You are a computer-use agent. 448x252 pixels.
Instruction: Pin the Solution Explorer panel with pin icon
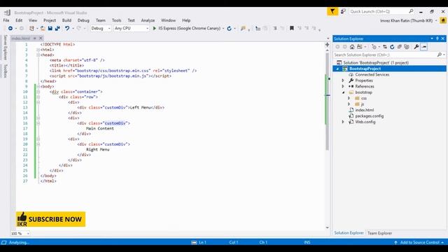(x=437, y=38)
